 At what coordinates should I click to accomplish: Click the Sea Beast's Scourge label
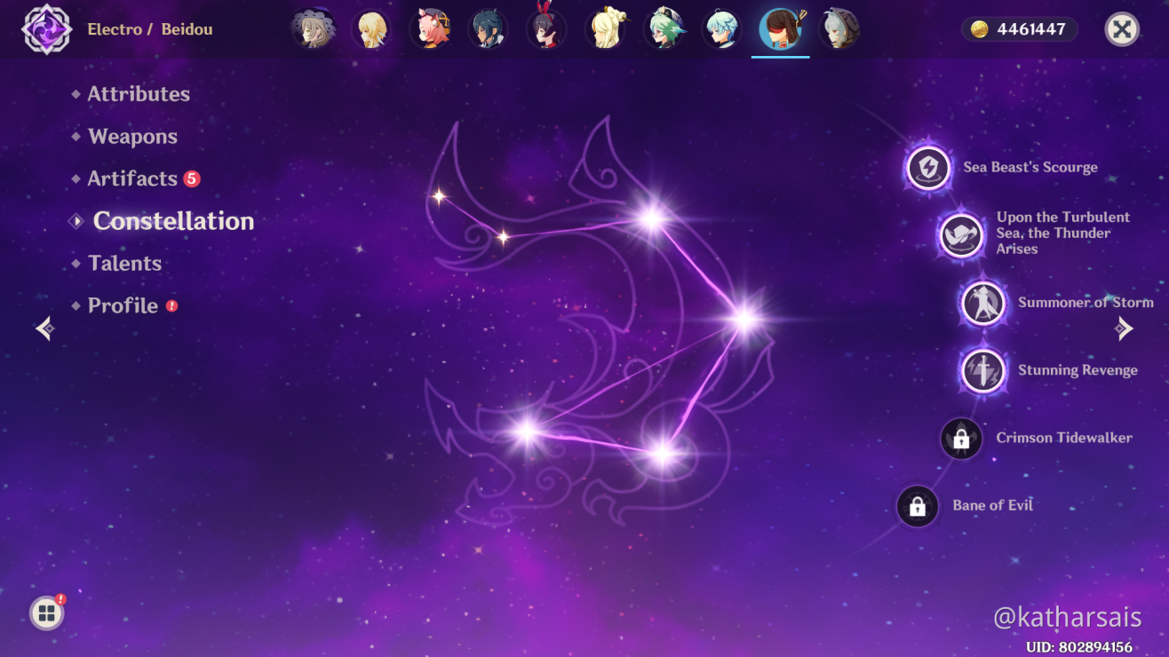coord(1030,168)
